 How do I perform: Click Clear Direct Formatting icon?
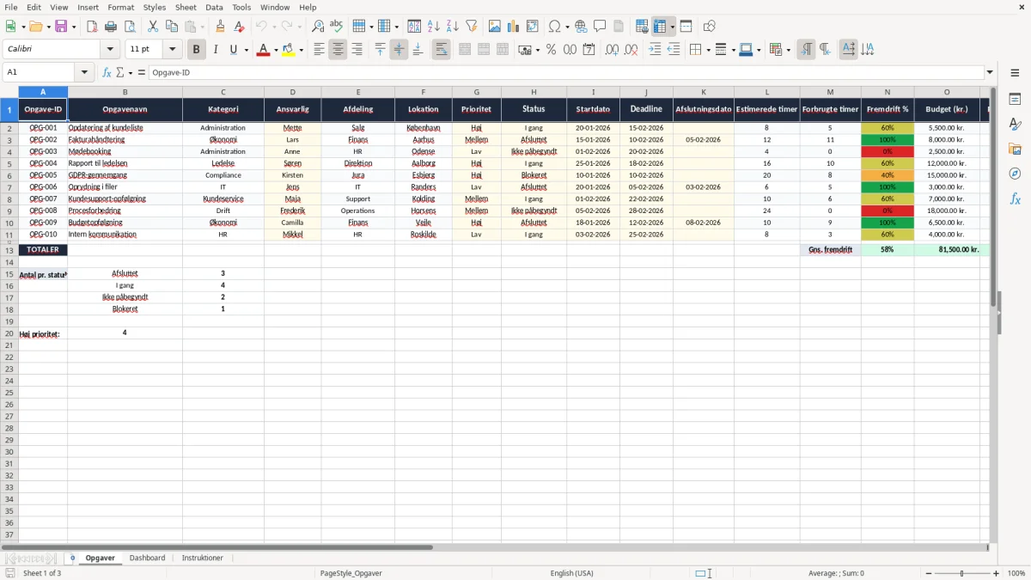click(240, 27)
